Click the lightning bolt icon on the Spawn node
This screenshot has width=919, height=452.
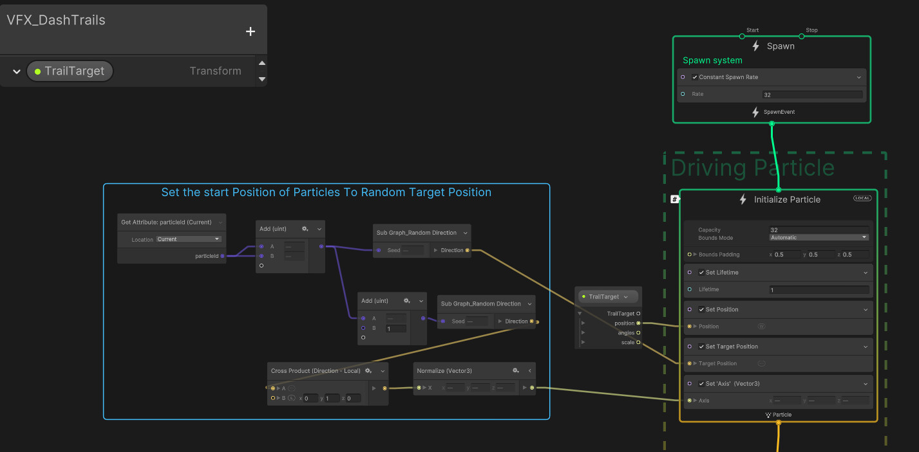pyautogui.click(x=755, y=46)
